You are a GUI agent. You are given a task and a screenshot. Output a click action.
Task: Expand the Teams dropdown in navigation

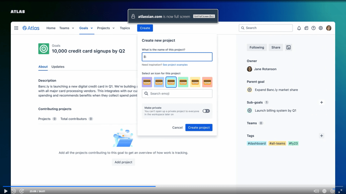click(67, 28)
